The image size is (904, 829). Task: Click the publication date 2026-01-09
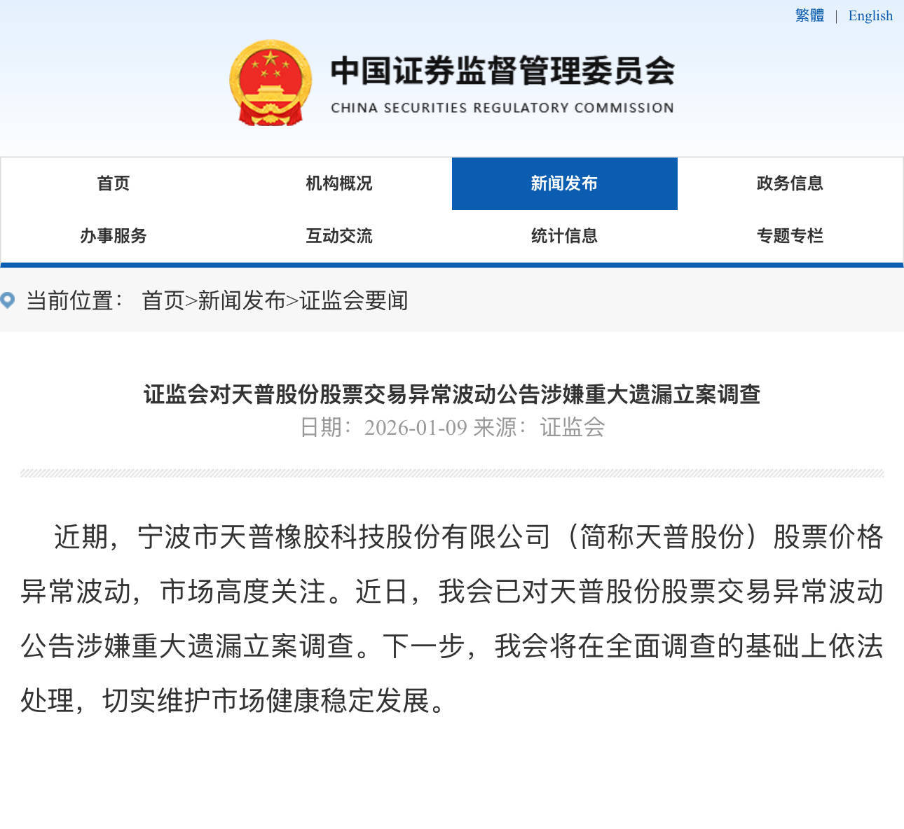point(416,428)
